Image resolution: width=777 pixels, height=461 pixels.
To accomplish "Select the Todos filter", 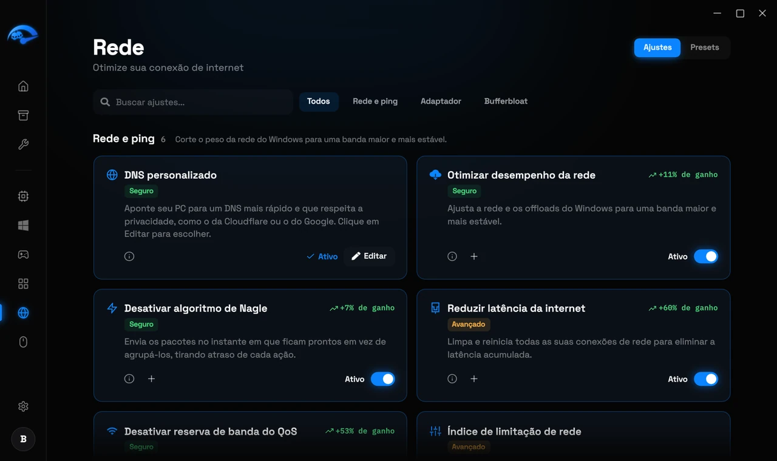I will 319,101.
